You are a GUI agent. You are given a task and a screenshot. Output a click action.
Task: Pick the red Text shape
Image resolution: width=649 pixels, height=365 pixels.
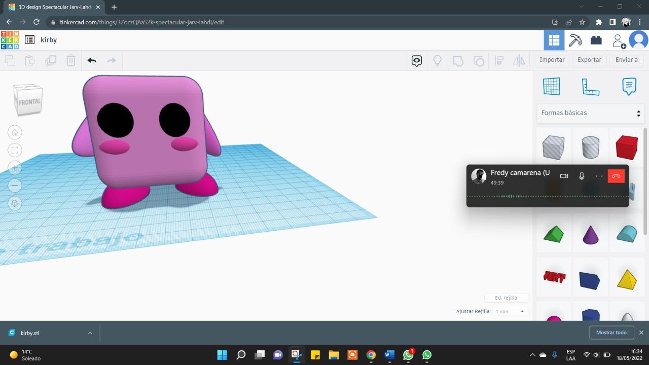(554, 277)
